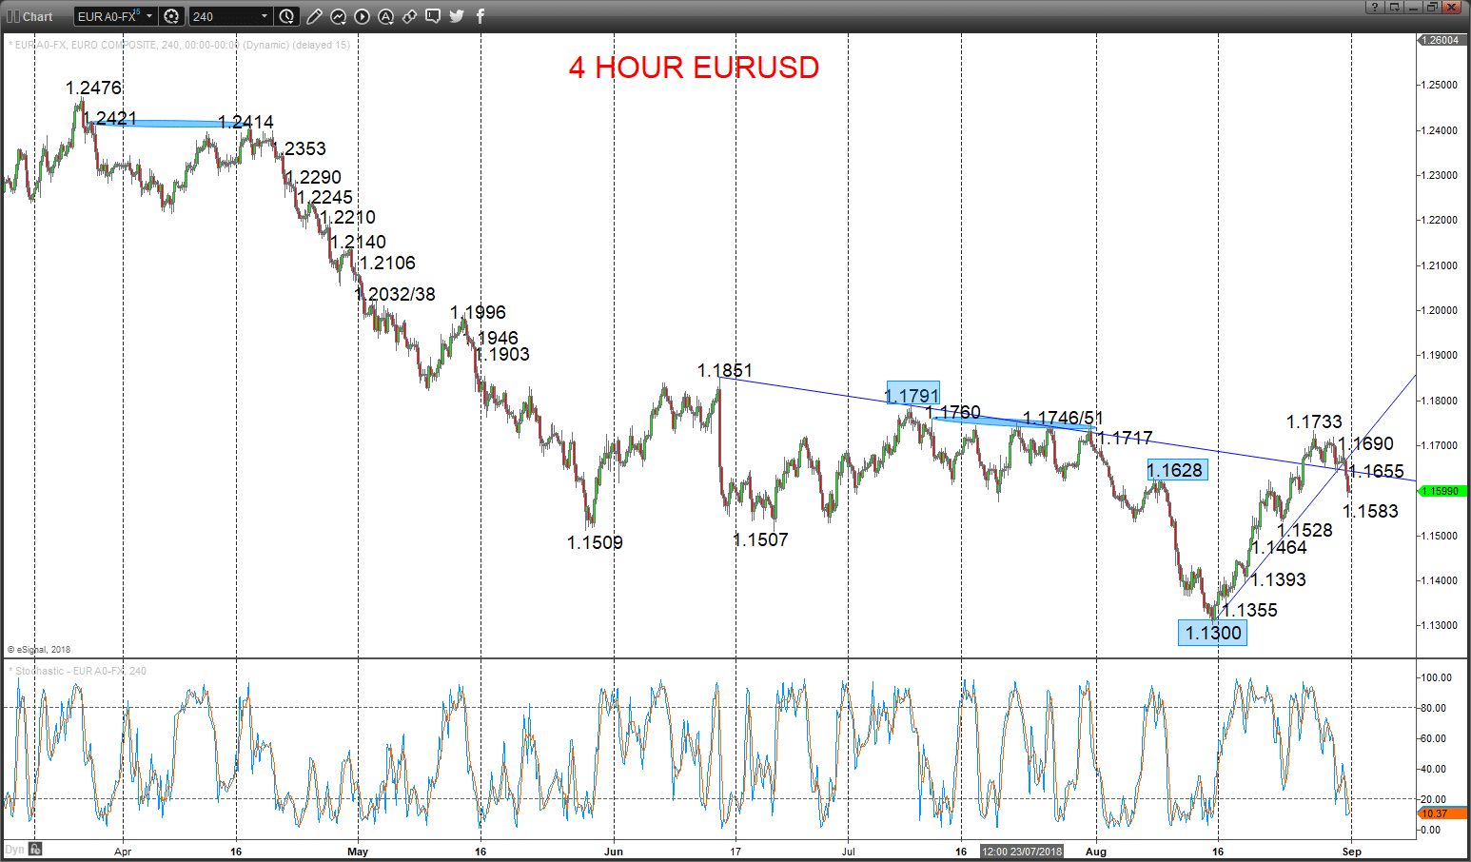
Task: Select the pencil drawing tool
Action: pos(314,16)
